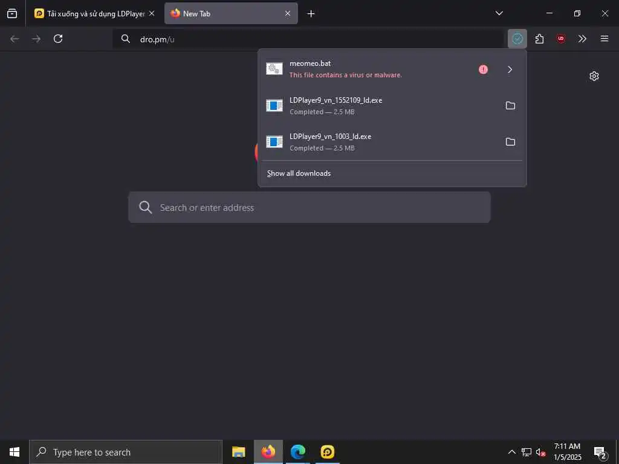This screenshot has width=619, height=464.
Task: Show LDPlayer9_vn_1003_ld.exe in folder
Action: tap(510, 141)
